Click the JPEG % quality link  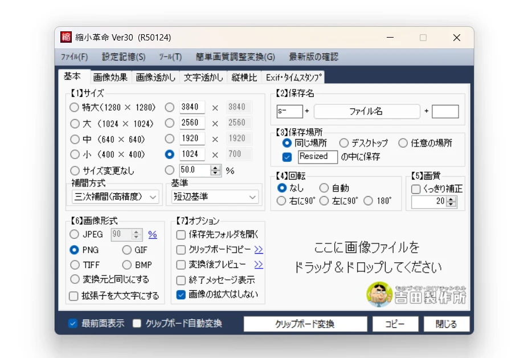pos(153,234)
